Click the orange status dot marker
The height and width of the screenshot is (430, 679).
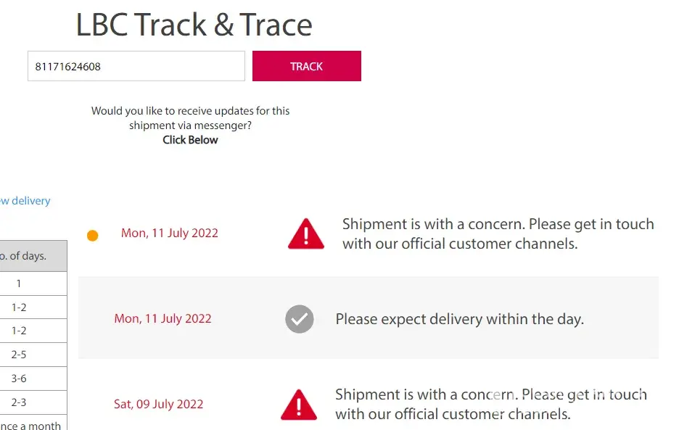(x=92, y=236)
